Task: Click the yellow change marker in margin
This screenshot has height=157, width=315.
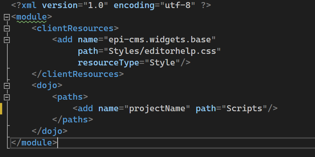Action: point(1,108)
